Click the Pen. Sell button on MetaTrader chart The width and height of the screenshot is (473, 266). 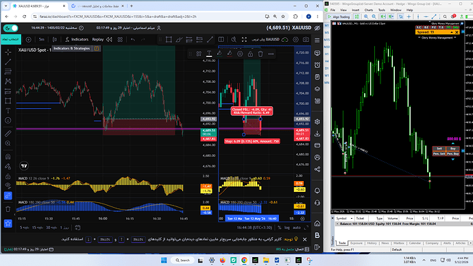pos(439,154)
